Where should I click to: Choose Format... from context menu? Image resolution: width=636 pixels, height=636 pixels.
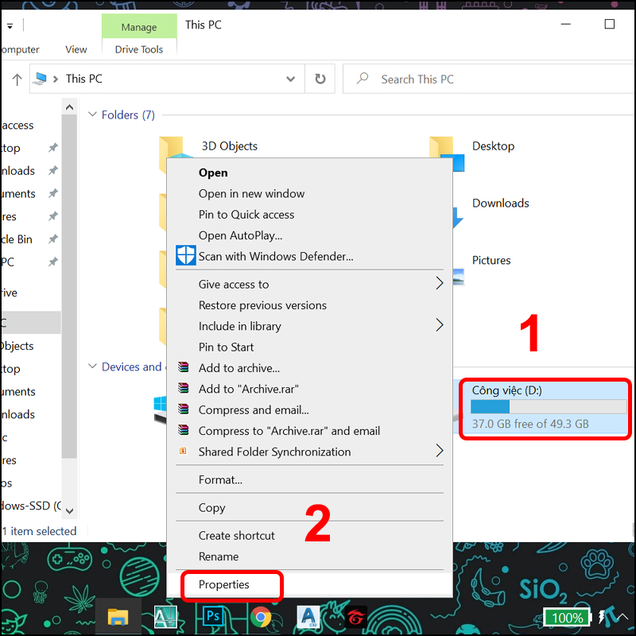point(220,480)
